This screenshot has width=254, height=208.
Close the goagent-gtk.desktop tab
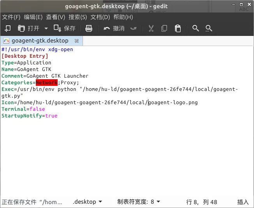click(76, 41)
